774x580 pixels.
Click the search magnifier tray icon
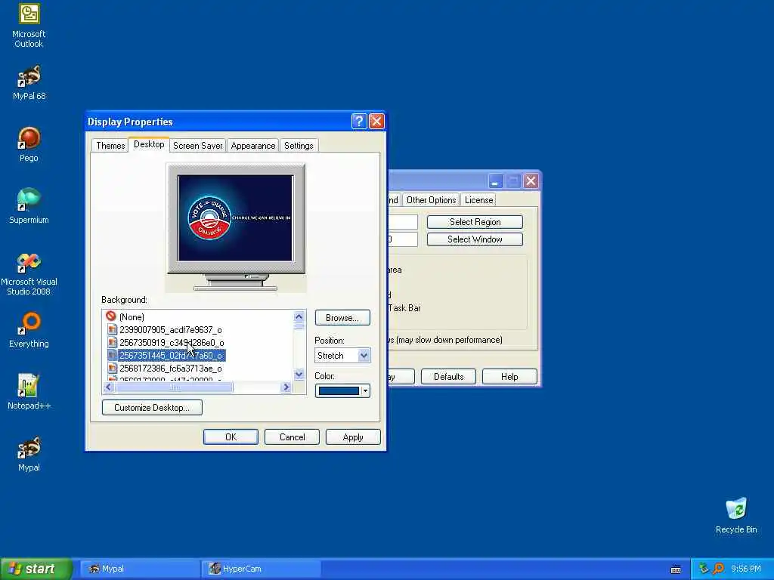pos(718,569)
